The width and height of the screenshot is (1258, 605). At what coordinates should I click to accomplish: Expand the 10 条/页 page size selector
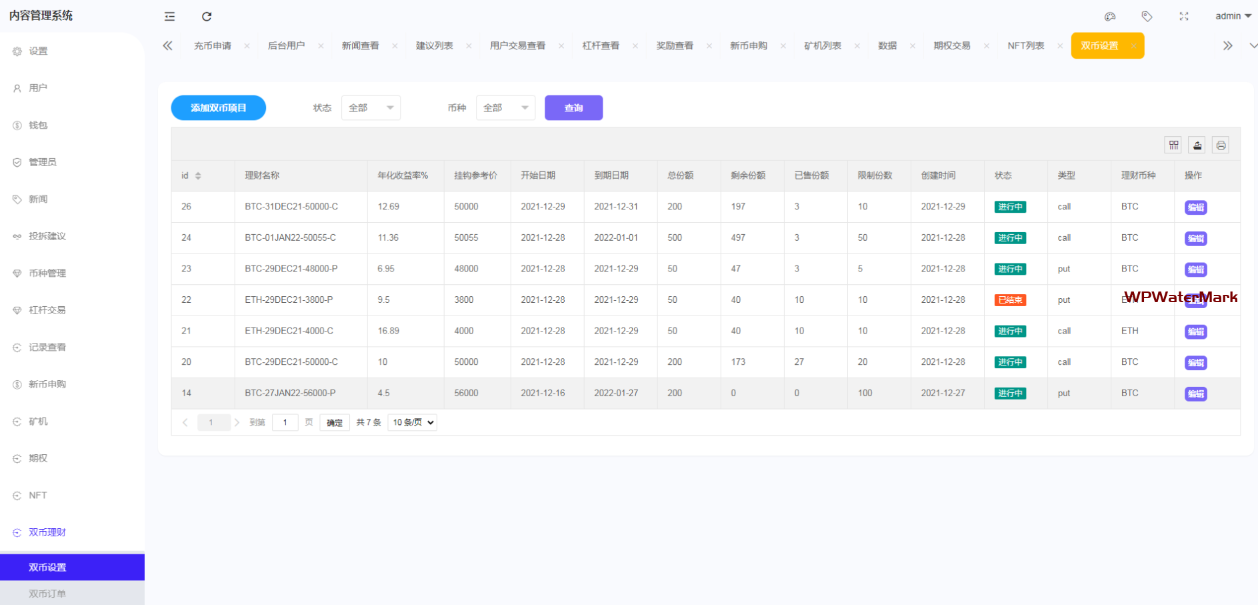[412, 423]
